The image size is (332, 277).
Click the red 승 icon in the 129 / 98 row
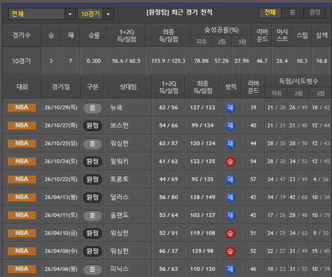(x=230, y=251)
